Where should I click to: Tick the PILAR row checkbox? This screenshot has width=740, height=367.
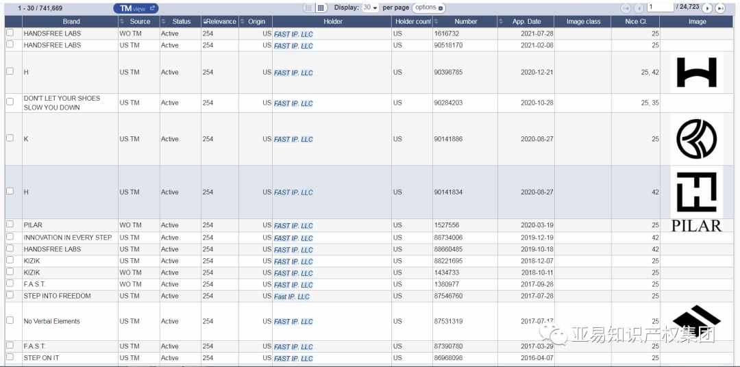[10, 225]
